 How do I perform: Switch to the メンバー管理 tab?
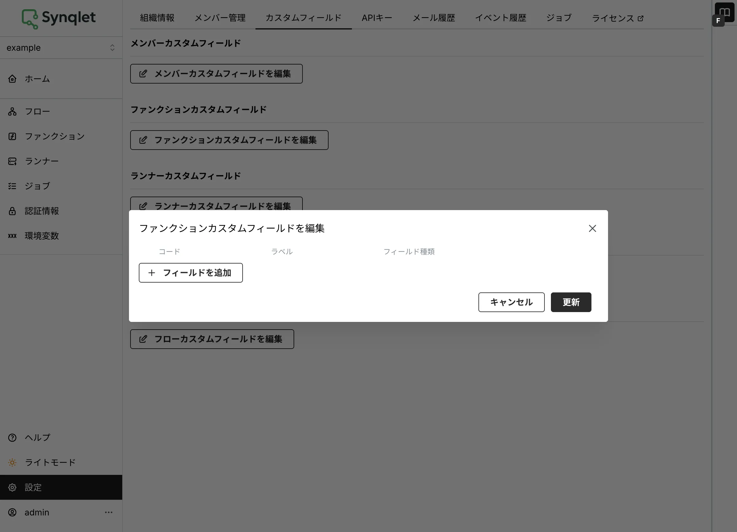[220, 18]
